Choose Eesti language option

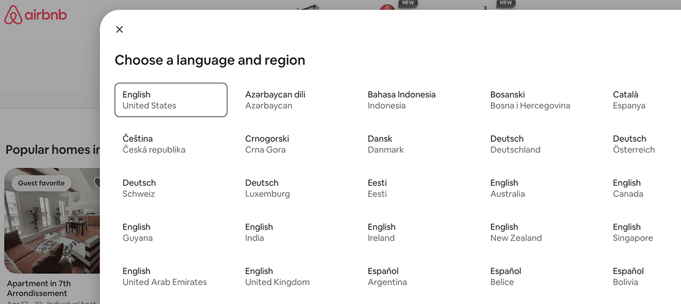click(x=378, y=188)
